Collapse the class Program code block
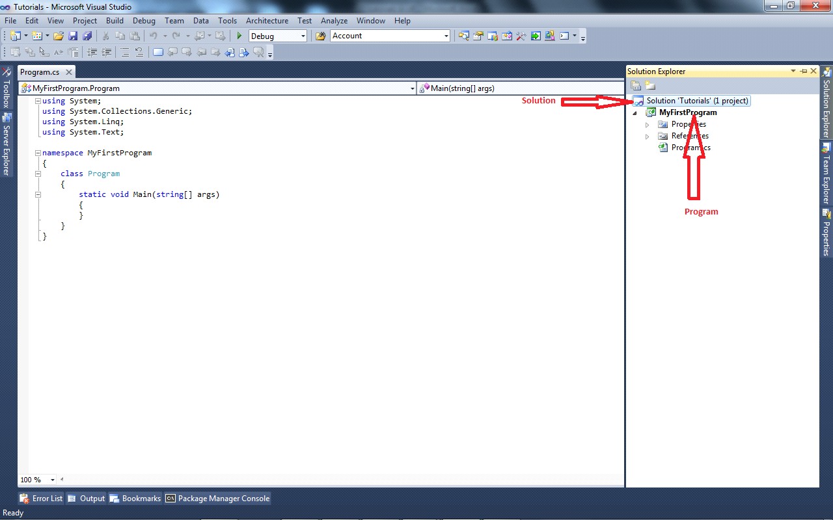Viewport: 833px width, 520px height. [x=38, y=174]
